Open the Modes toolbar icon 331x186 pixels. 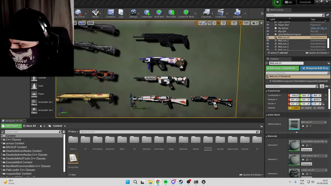pyautogui.click(x=95, y=12)
